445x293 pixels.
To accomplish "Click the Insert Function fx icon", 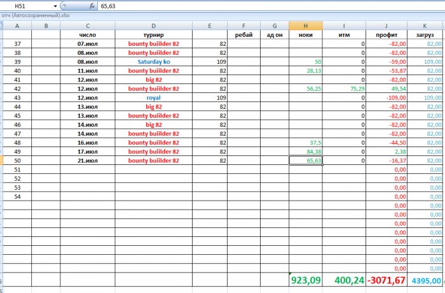I will click(x=92, y=6).
